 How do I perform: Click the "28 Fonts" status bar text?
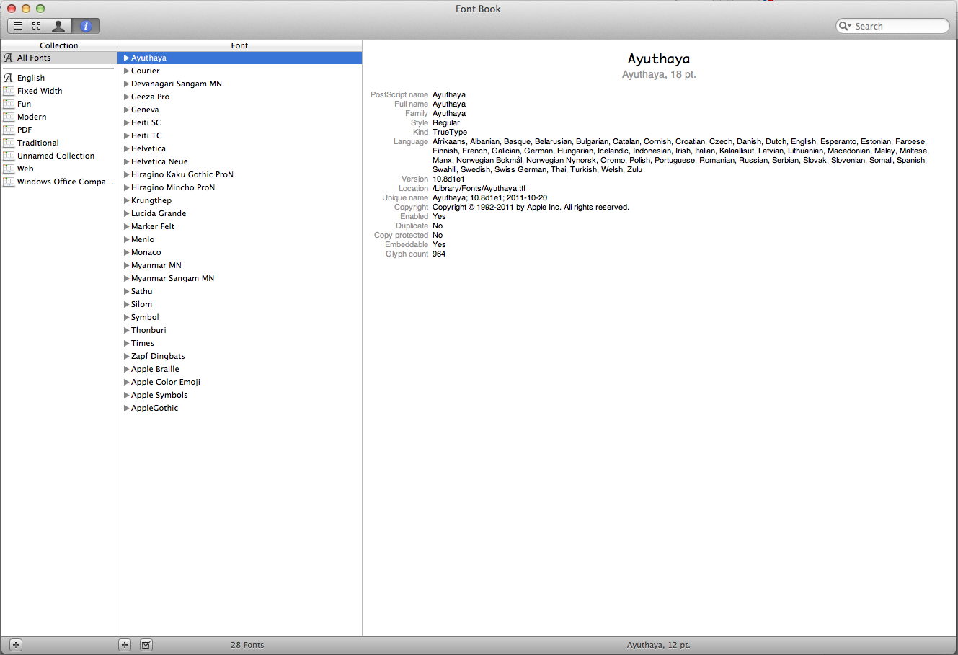tap(247, 645)
